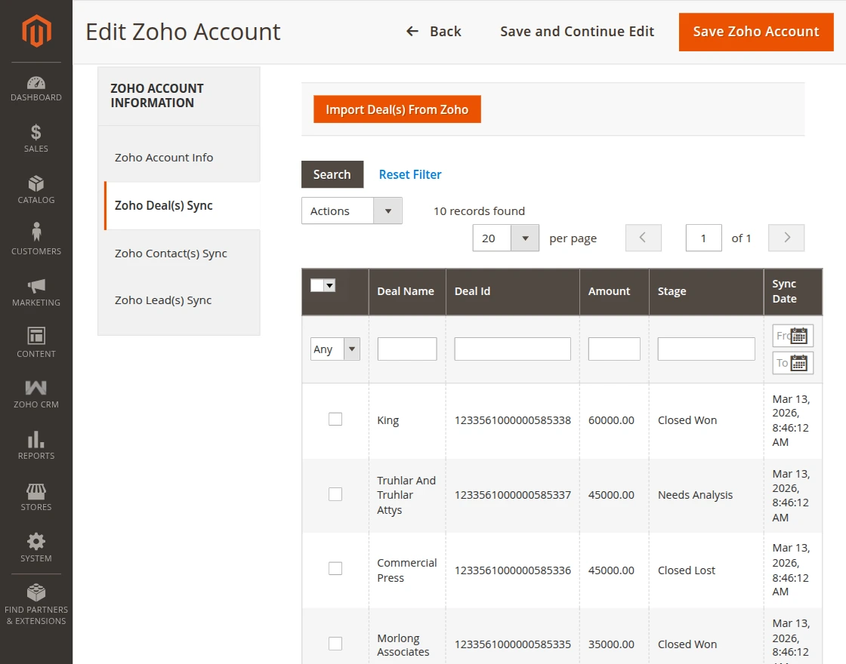The height and width of the screenshot is (664, 846).
Task: Click the King deal name cell
Action: point(388,420)
